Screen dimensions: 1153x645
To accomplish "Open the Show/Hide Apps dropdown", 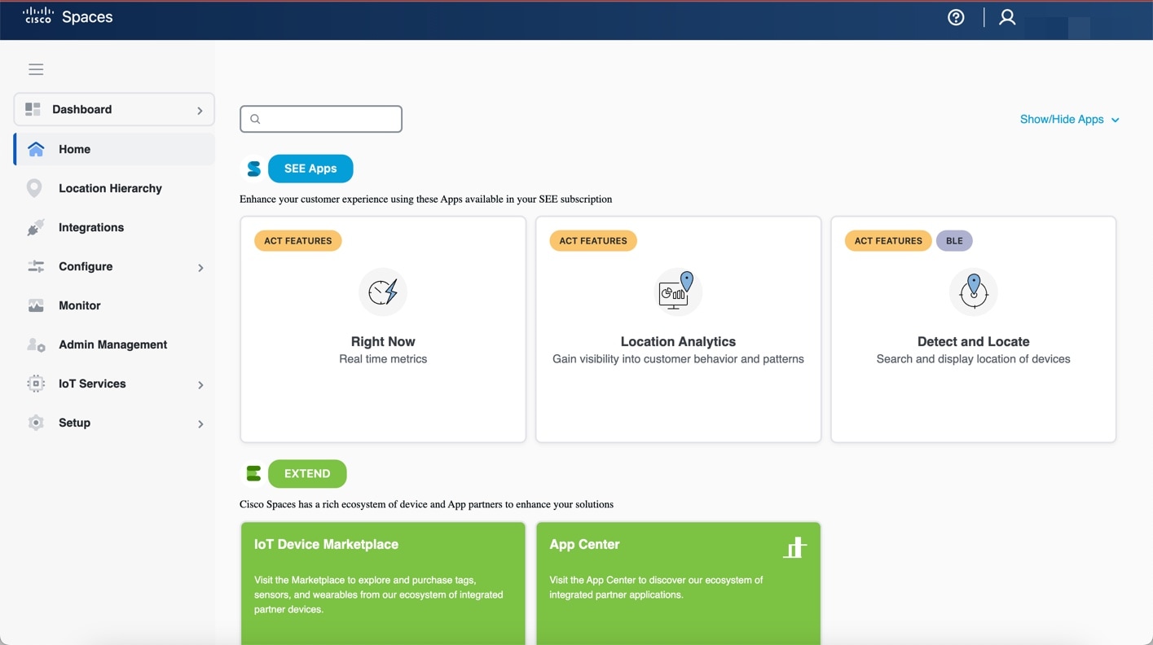I will click(x=1069, y=119).
